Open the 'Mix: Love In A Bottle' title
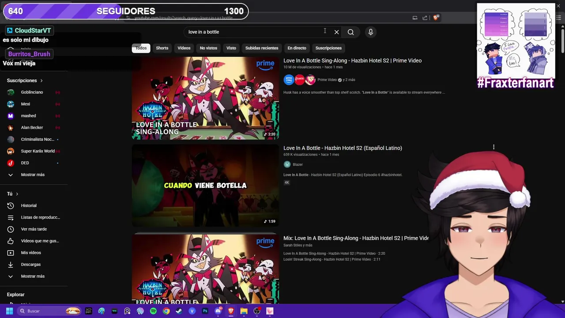This screenshot has width=565, height=318. coord(356,238)
